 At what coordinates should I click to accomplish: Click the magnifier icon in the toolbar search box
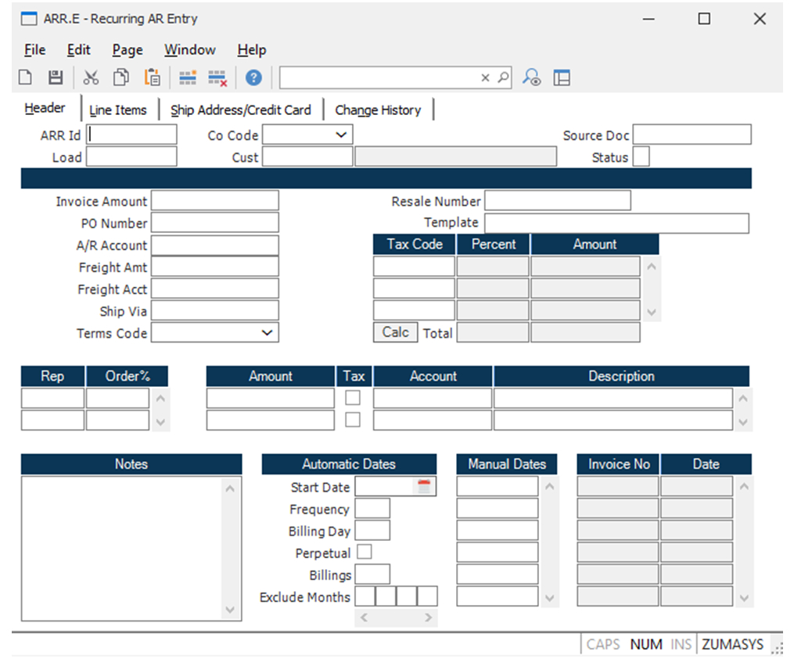coord(503,77)
